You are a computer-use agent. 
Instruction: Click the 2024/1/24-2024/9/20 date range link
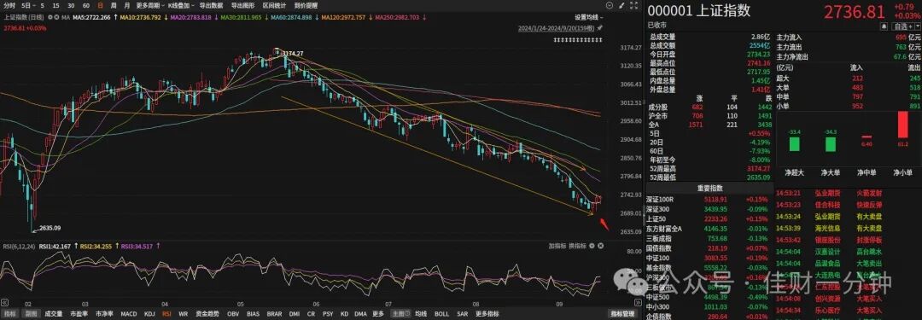point(556,27)
